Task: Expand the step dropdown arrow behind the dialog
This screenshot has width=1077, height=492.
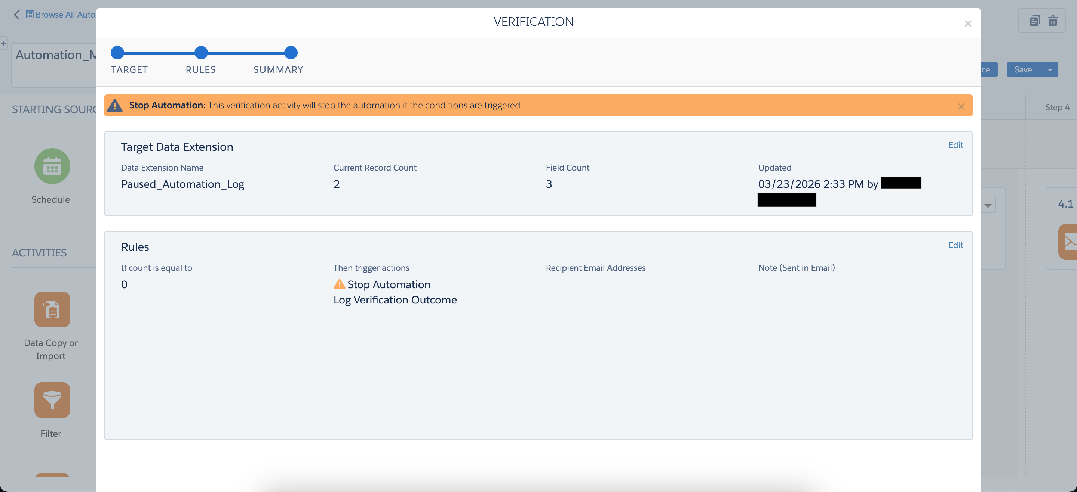Action: pyautogui.click(x=988, y=205)
